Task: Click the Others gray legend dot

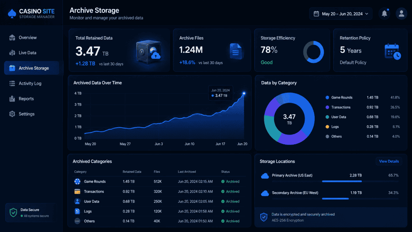Action: [x=327, y=137]
